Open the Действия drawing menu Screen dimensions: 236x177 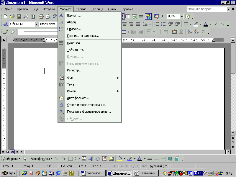coord(12,159)
